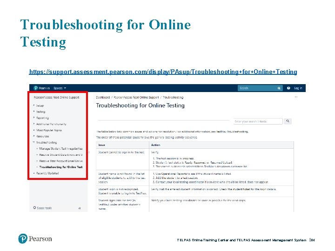Open the Setup sidebar page
This screenshot has width=335, height=251.
point(40,106)
